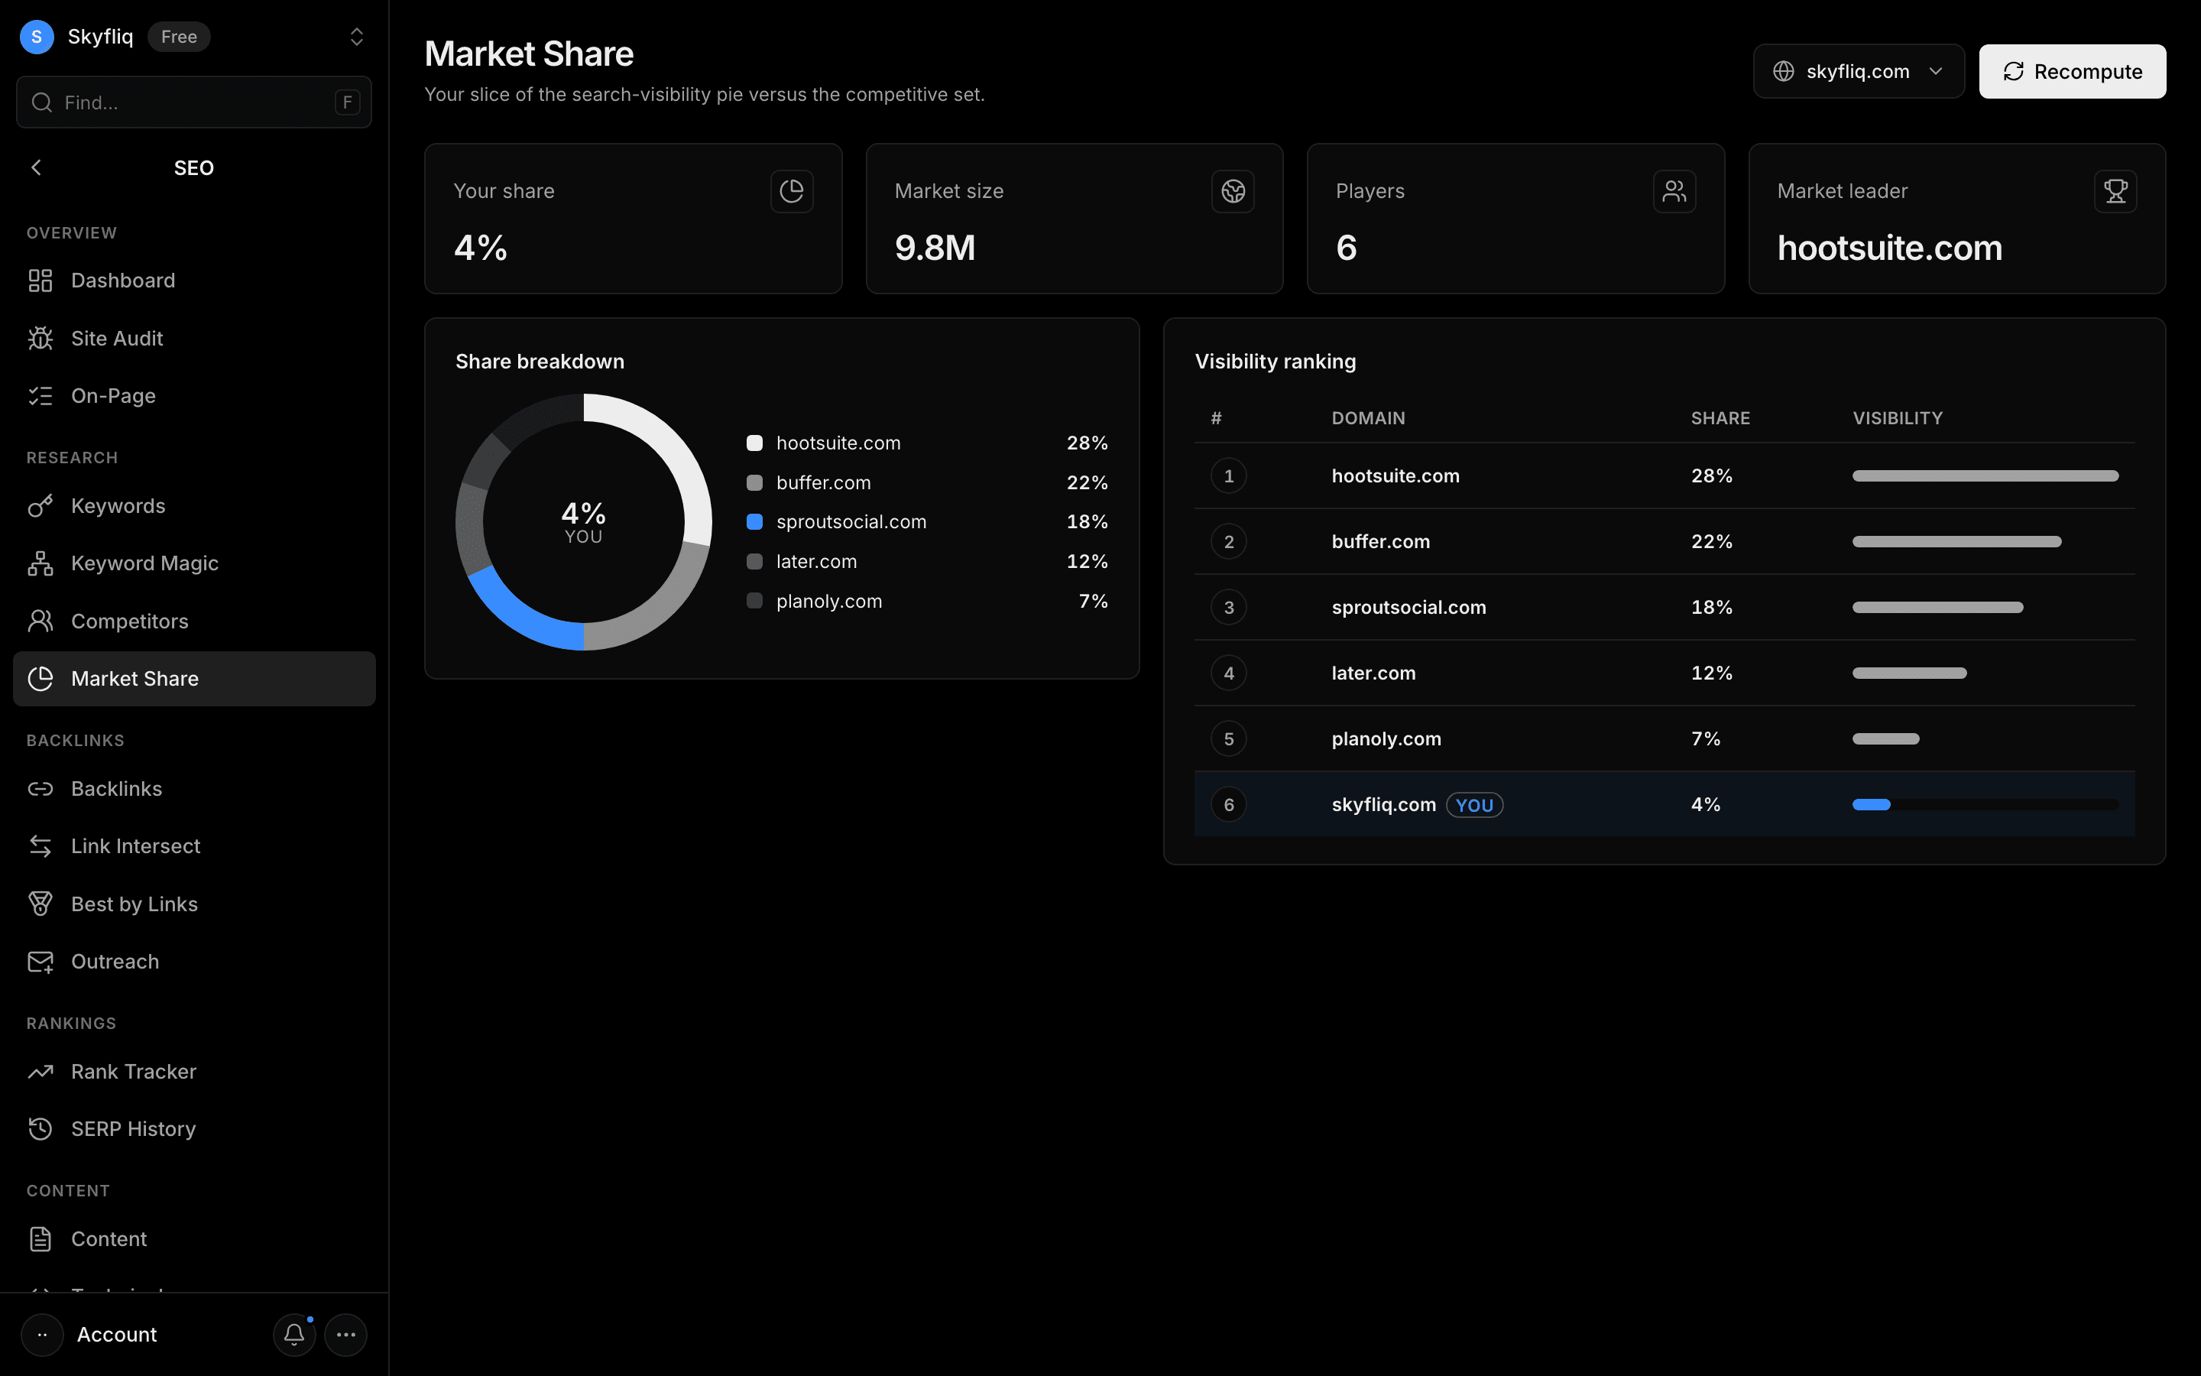The image size is (2201, 1376).
Task: Click the hootsuite.com visibility bar
Action: 1985,476
